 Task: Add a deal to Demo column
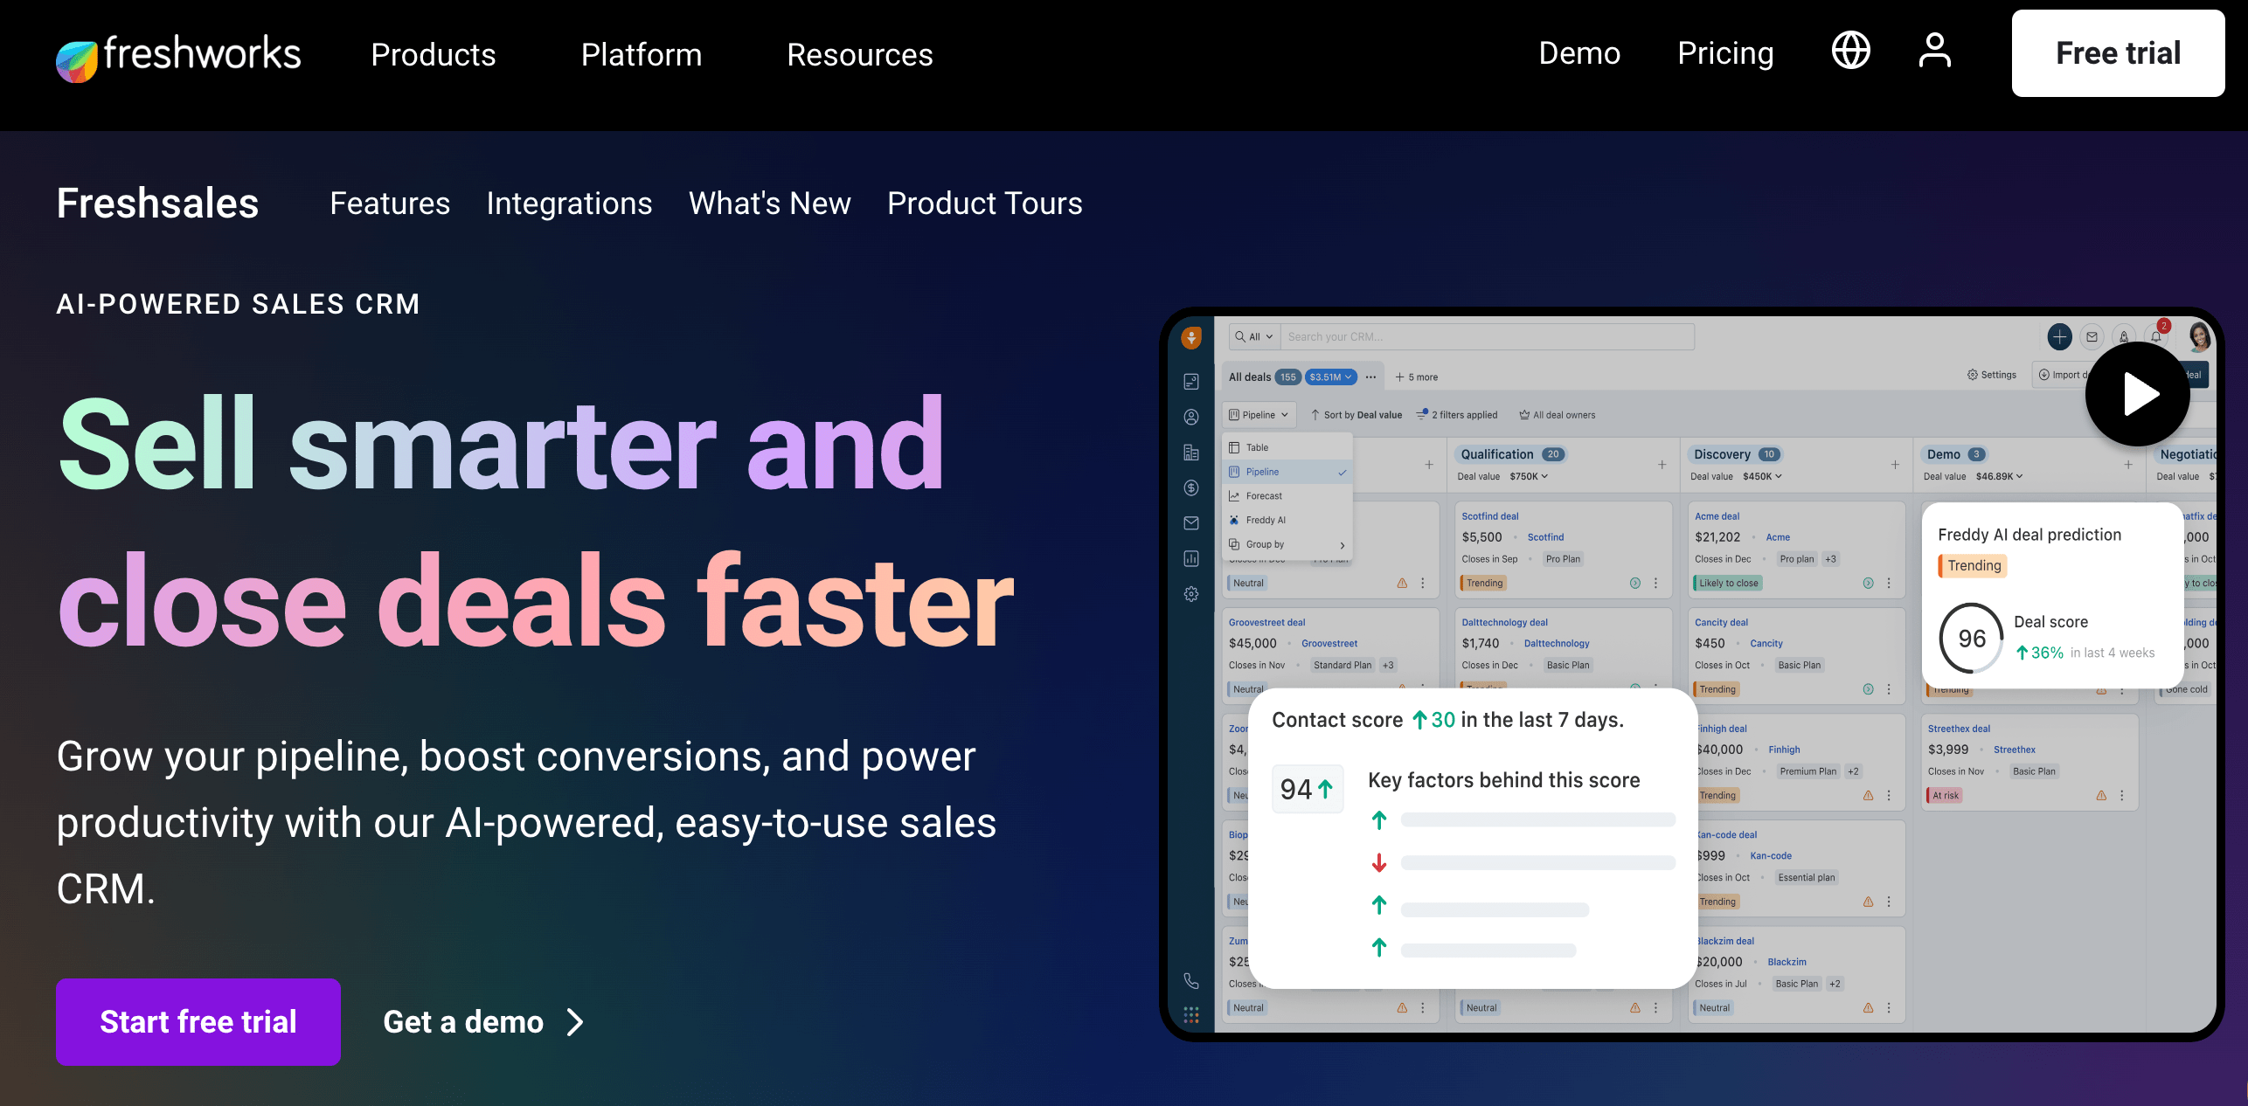[x=2127, y=465]
